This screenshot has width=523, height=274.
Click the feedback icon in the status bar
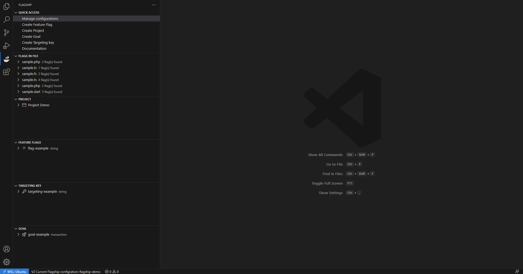(x=517, y=272)
